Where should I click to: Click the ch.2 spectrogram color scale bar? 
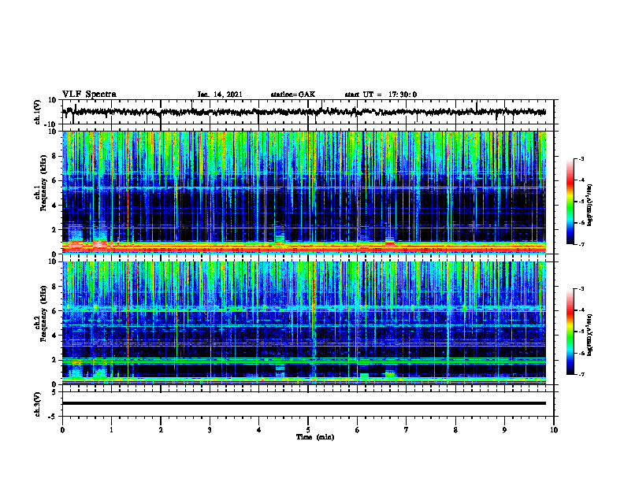point(570,332)
